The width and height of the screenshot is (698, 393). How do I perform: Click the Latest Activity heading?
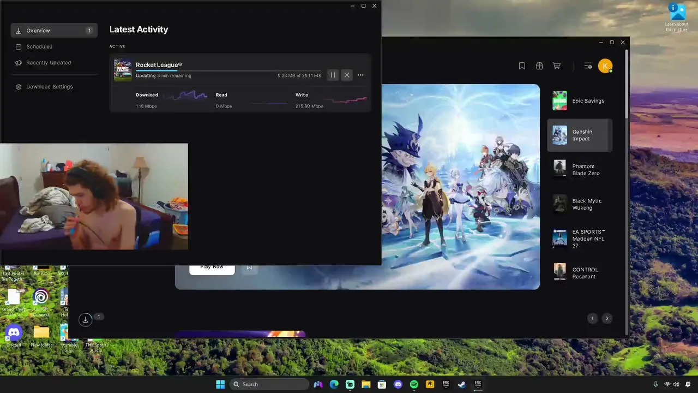click(x=139, y=29)
